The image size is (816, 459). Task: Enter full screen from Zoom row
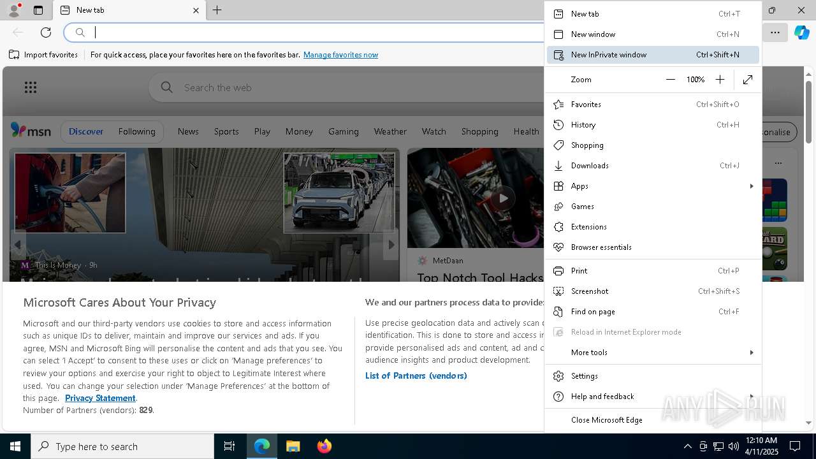pyautogui.click(x=748, y=80)
